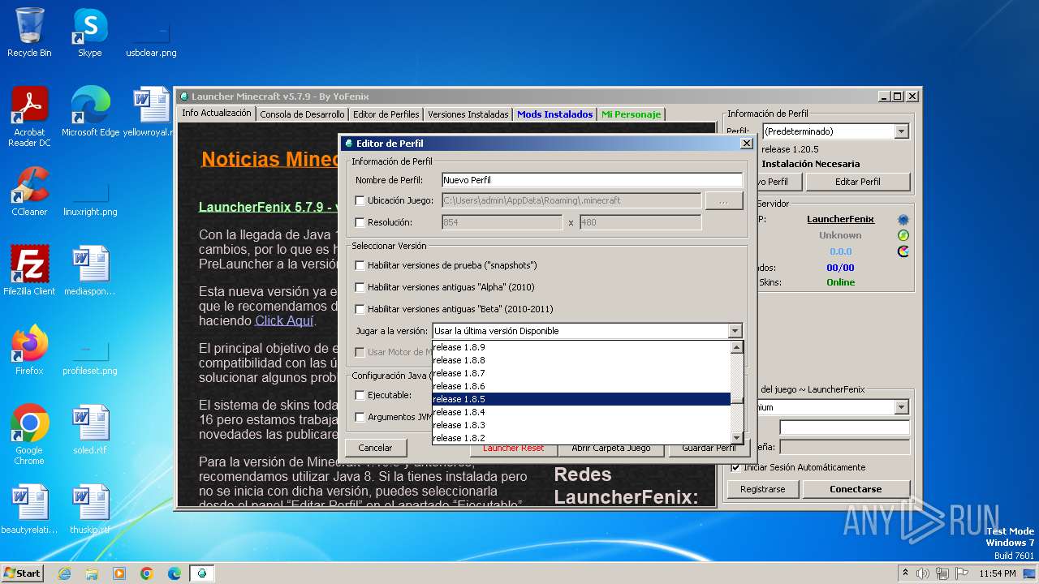Open Edge from taskbar
Image resolution: width=1039 pixels, height=584 pixels.
175,573
